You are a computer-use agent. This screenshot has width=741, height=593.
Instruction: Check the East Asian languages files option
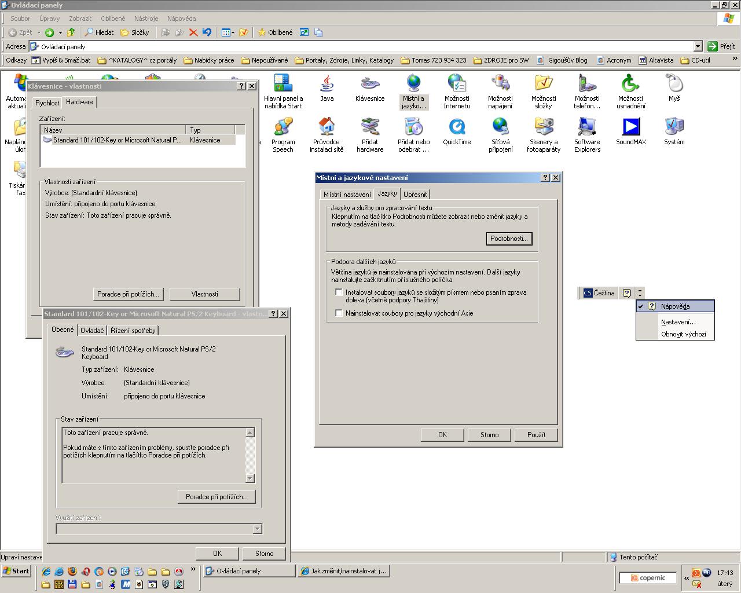pyautogui.click(x=339, y=313)
